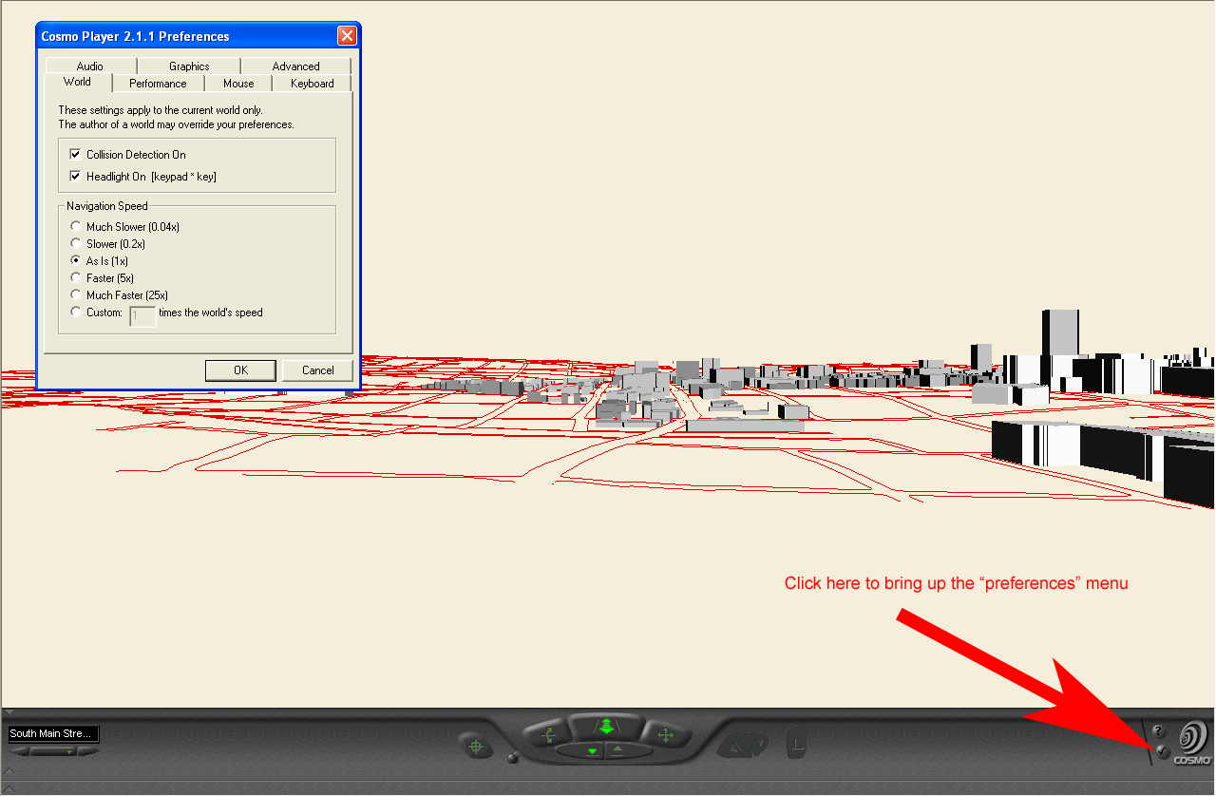Choose Faster (5x) navigation speed
The width and height of the screenshot is (1216, 796).
pos(76,278)
